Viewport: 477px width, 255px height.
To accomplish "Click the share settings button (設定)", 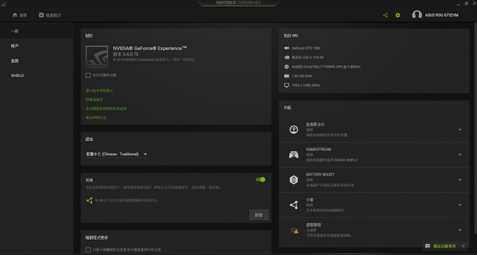I will pyautogui.click(x=259, y=215).
